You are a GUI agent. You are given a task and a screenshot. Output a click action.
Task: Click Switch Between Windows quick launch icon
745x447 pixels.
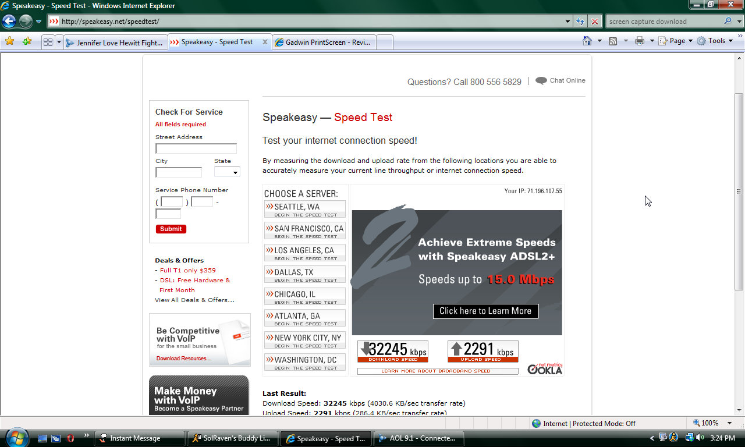tap(56, 438)
